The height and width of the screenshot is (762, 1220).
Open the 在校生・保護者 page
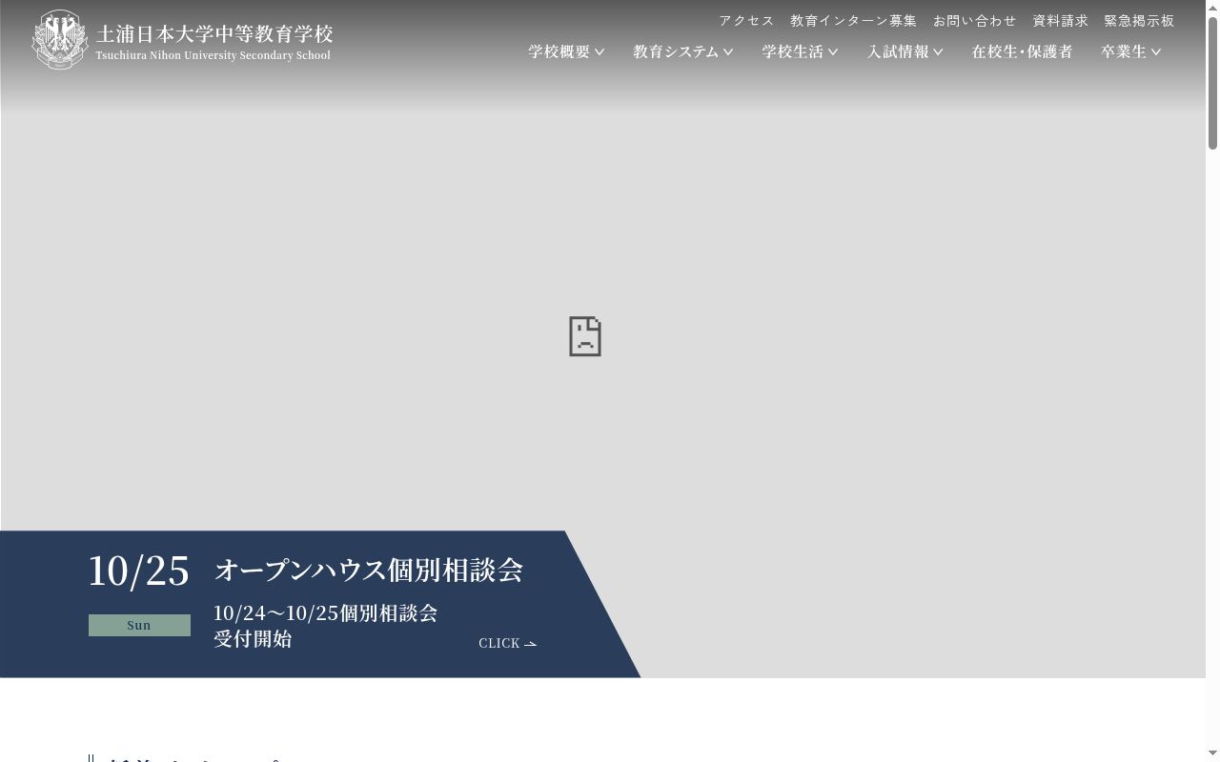click(x=1022, y=51)
